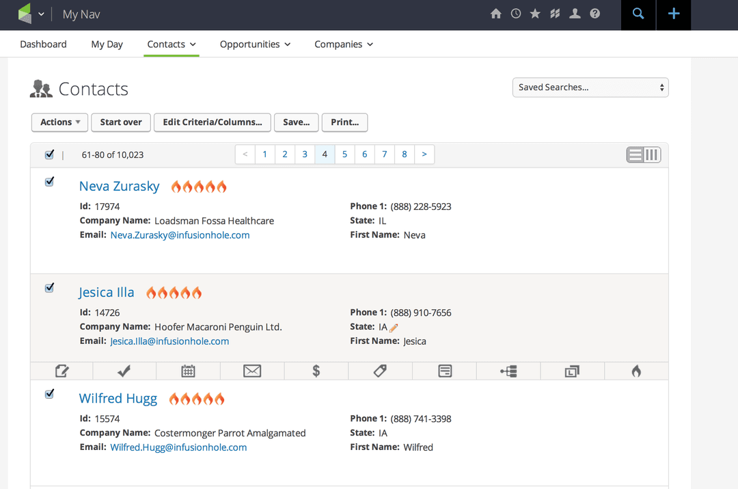Image resolution: width=738 pixels, height=489 pixels.
Task: Open the user profile icon
Action: point(575,14)
